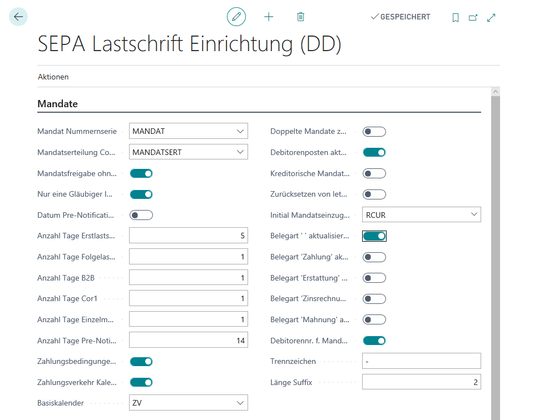Click the GESPEICHERT checkmark indicator
This screenshot has height=420, width=534.
tap(400, 17)
